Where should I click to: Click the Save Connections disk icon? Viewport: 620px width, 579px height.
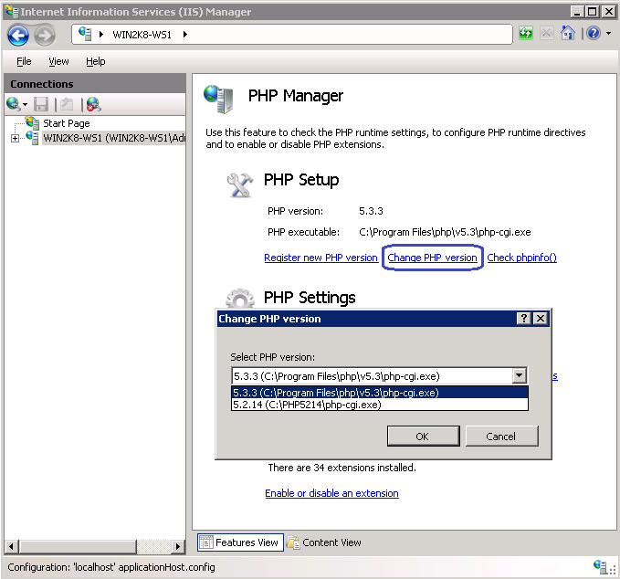(x=41, y=104)
